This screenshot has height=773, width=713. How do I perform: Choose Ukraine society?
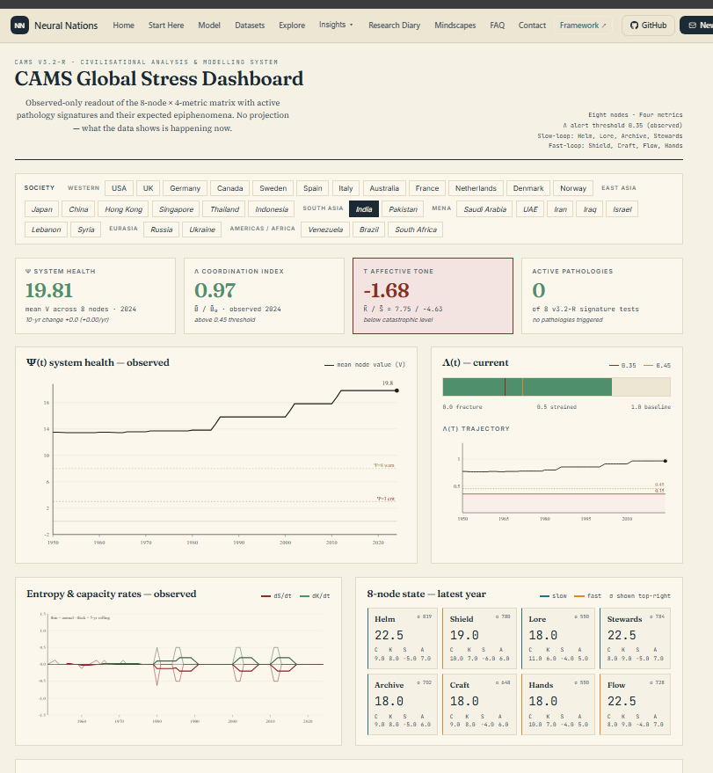coord(202,230)
